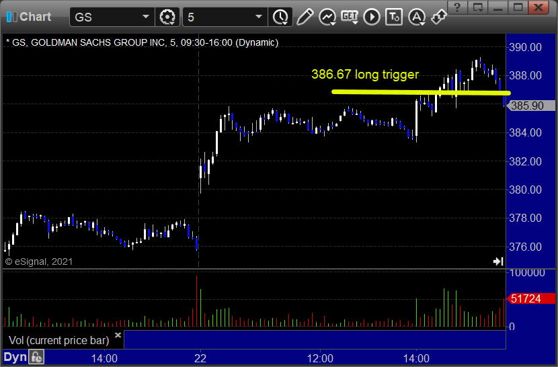Close the Chart window
558x367 pixels.
(539, 7)
